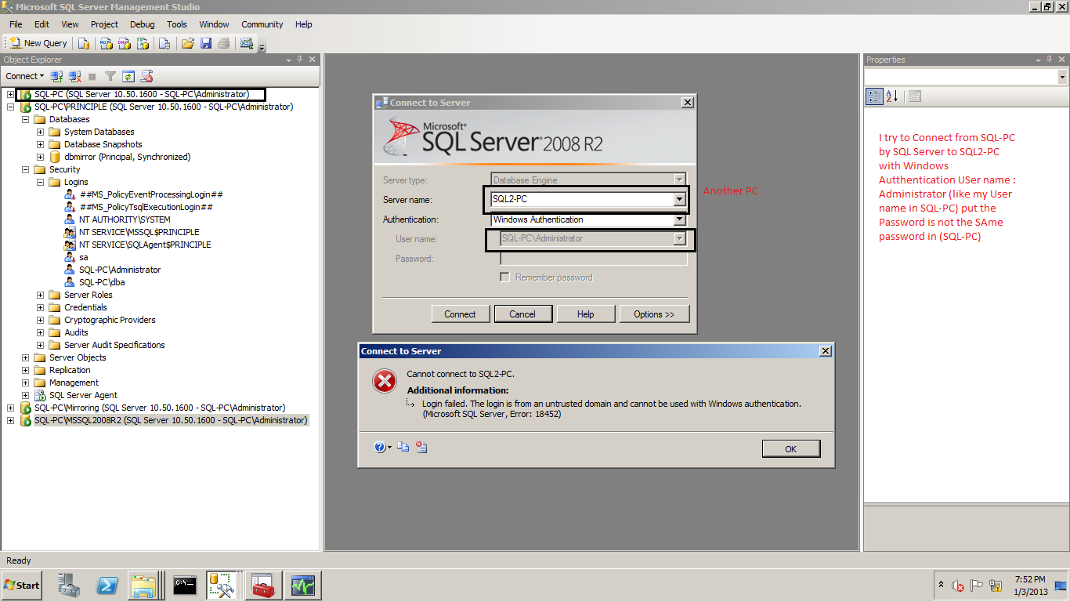Open the Authentication dropdown
This screenshot has width=1070, height=602.
(679, 219)
